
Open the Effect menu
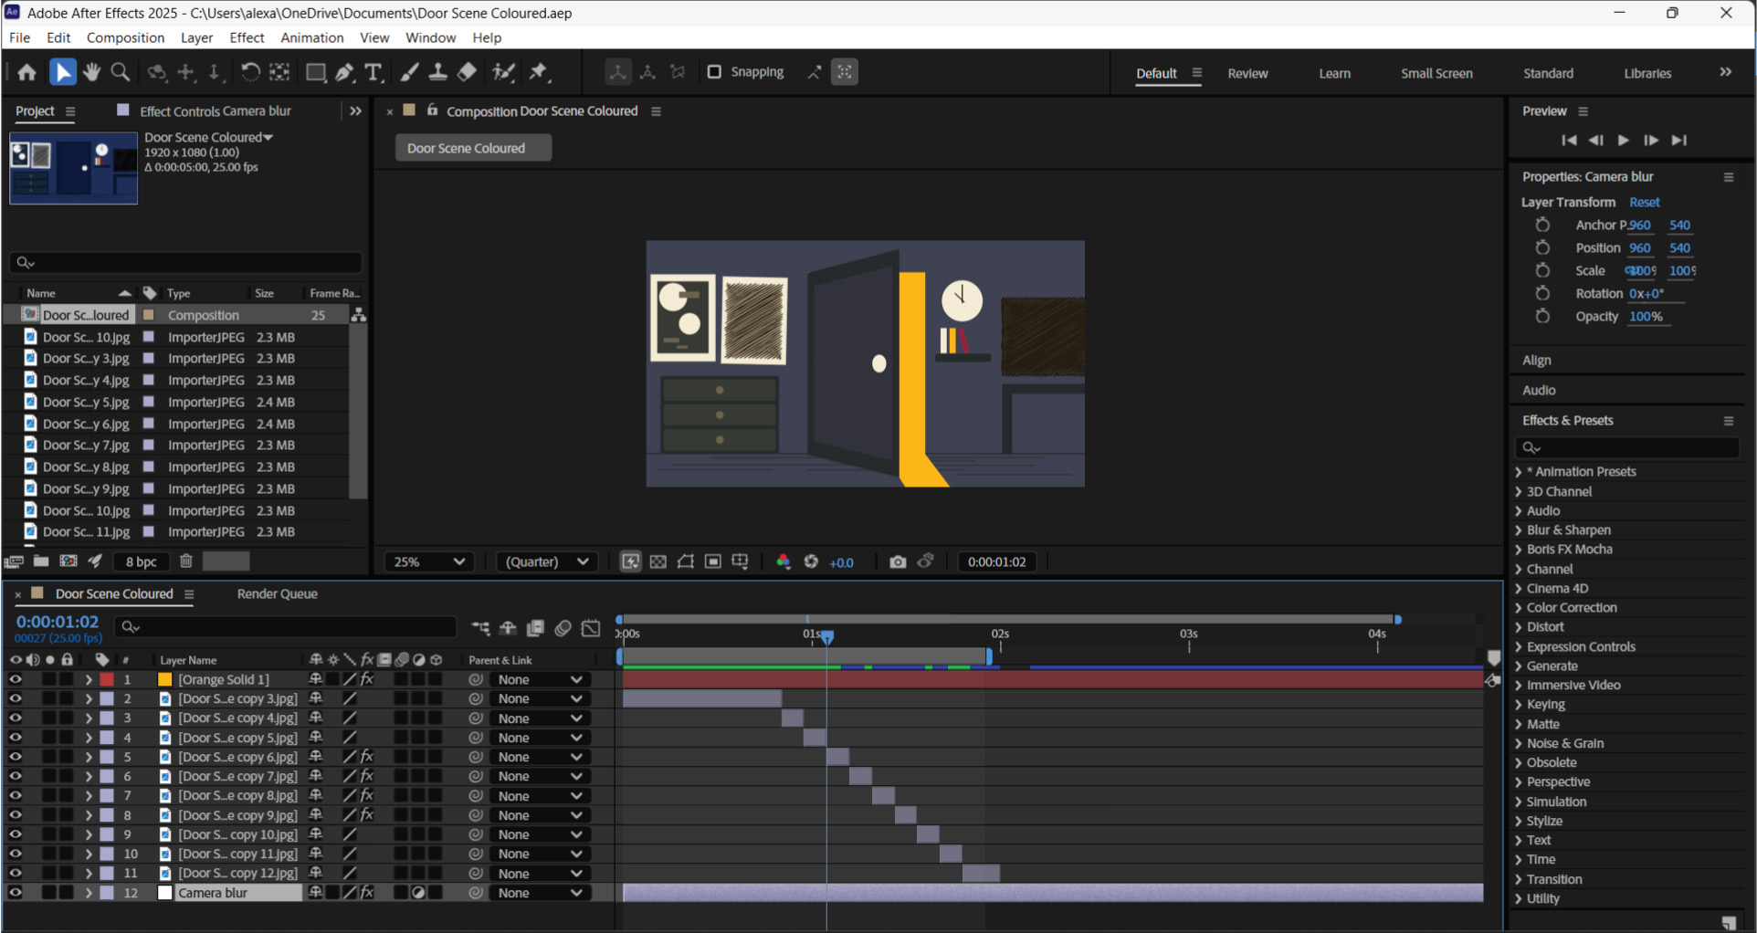247,37
